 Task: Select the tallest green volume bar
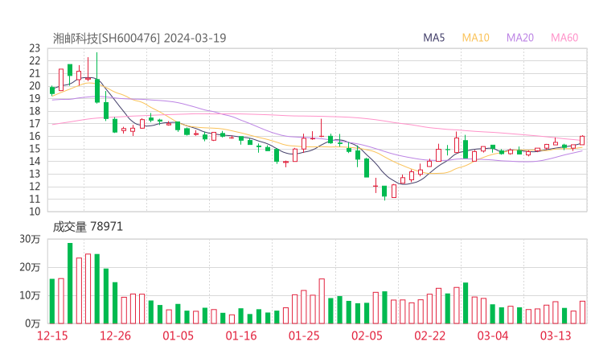click(70, 283)
